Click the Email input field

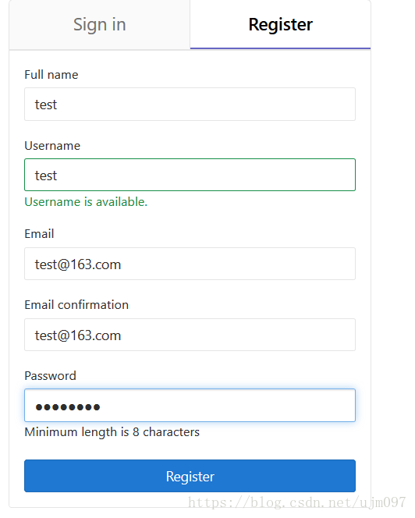(190, 264)
